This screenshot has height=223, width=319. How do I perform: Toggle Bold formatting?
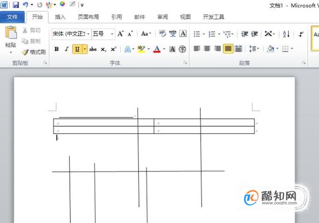coord(57,49)
